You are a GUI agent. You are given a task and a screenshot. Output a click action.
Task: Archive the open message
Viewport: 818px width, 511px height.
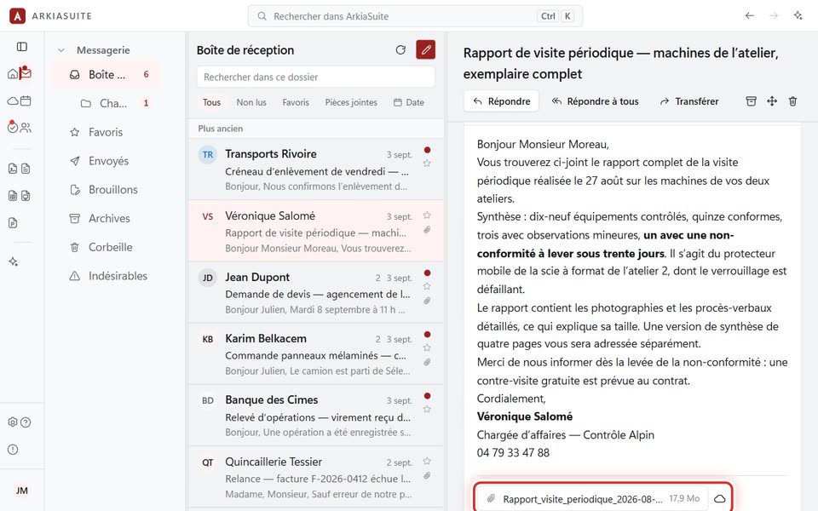[752, 101]
